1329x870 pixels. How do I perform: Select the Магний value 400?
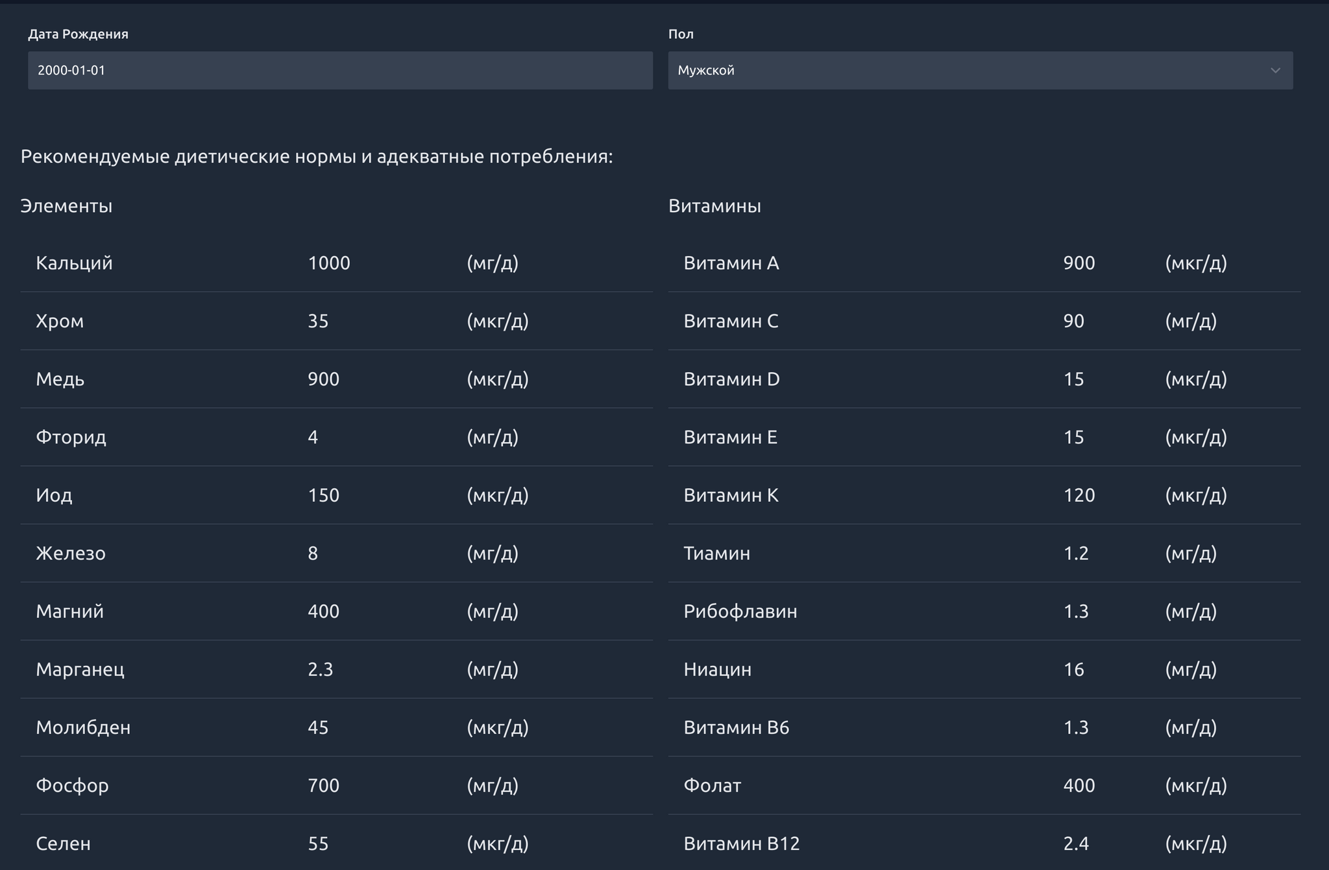pyautogui.click(x=323, y=611)
